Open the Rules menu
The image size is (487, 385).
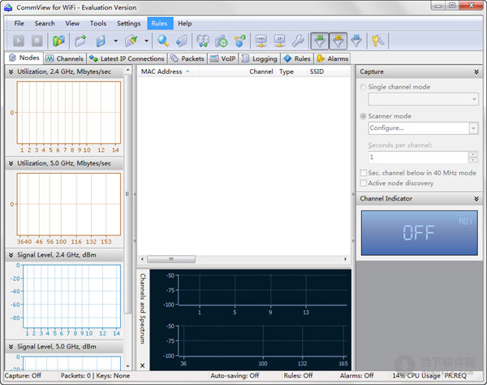[160, 24]
